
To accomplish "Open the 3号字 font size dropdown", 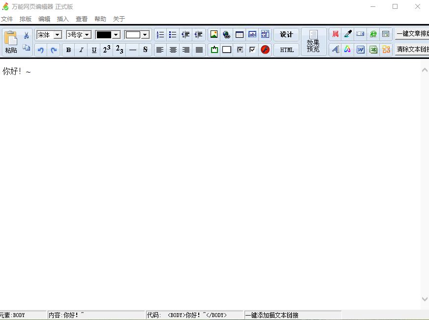I will 87,35.
